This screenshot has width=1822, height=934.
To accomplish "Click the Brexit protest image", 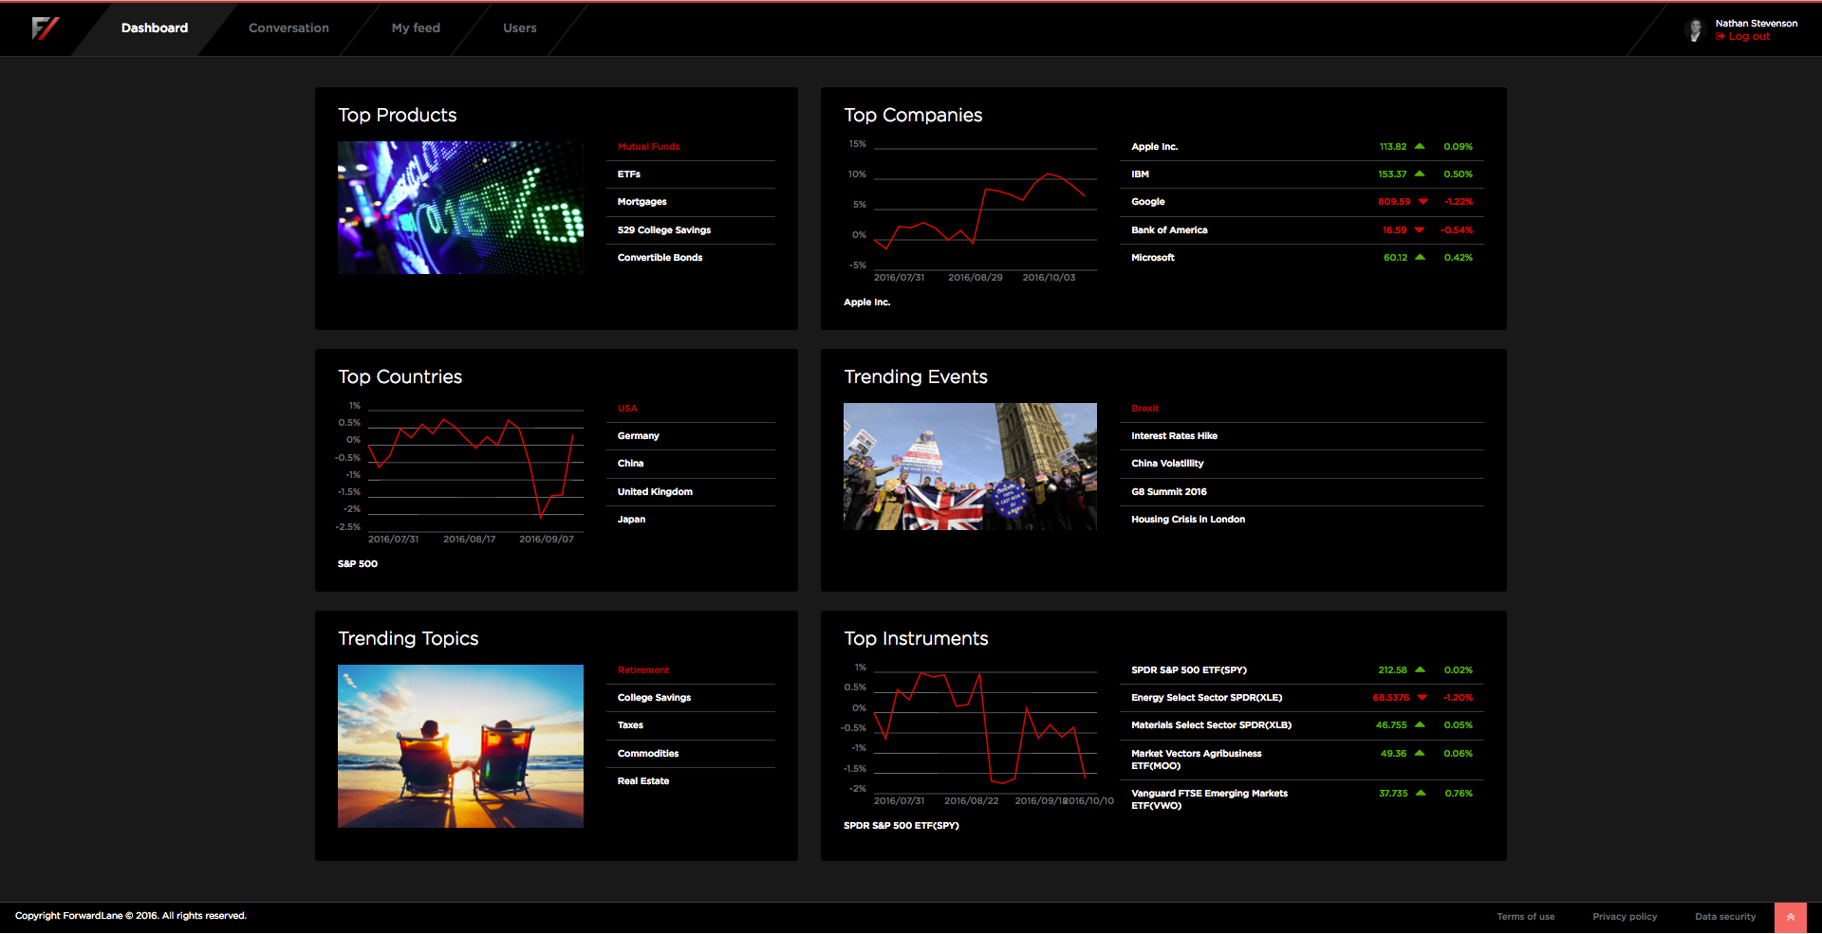I will click(970, 467).
